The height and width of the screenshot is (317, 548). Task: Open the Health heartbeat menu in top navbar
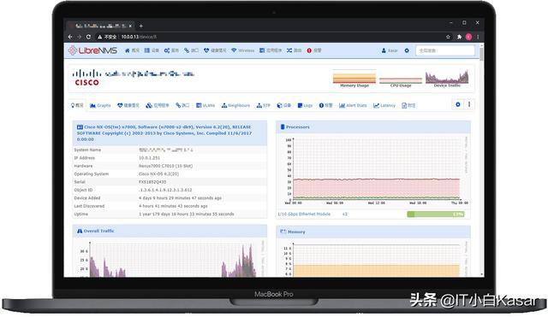(215, 50)
